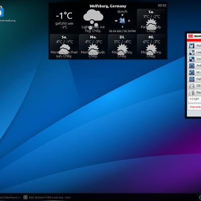Click the So. clouds forecast icon
The width and height of the screenshot is (201, 201).
pyautogui.click(x=64, y=49)
